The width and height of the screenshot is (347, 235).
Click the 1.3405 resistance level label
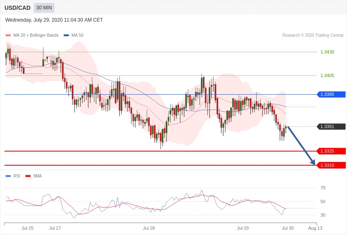point(327,75)
